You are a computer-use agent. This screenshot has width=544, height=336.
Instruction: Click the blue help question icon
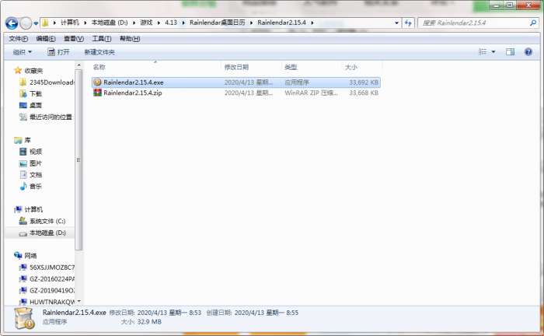click(528, 52)
